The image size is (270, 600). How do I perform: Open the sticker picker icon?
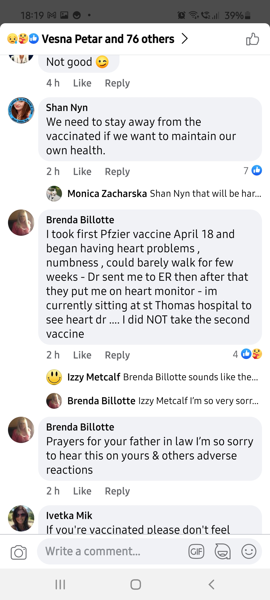pos(222,551)
